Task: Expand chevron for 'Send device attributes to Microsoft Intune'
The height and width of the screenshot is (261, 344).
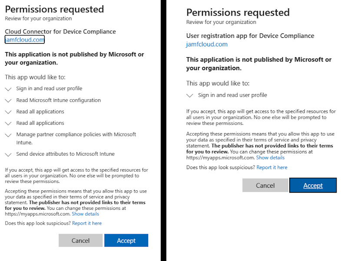Action: pyautogui.click(x=8, y=155)
